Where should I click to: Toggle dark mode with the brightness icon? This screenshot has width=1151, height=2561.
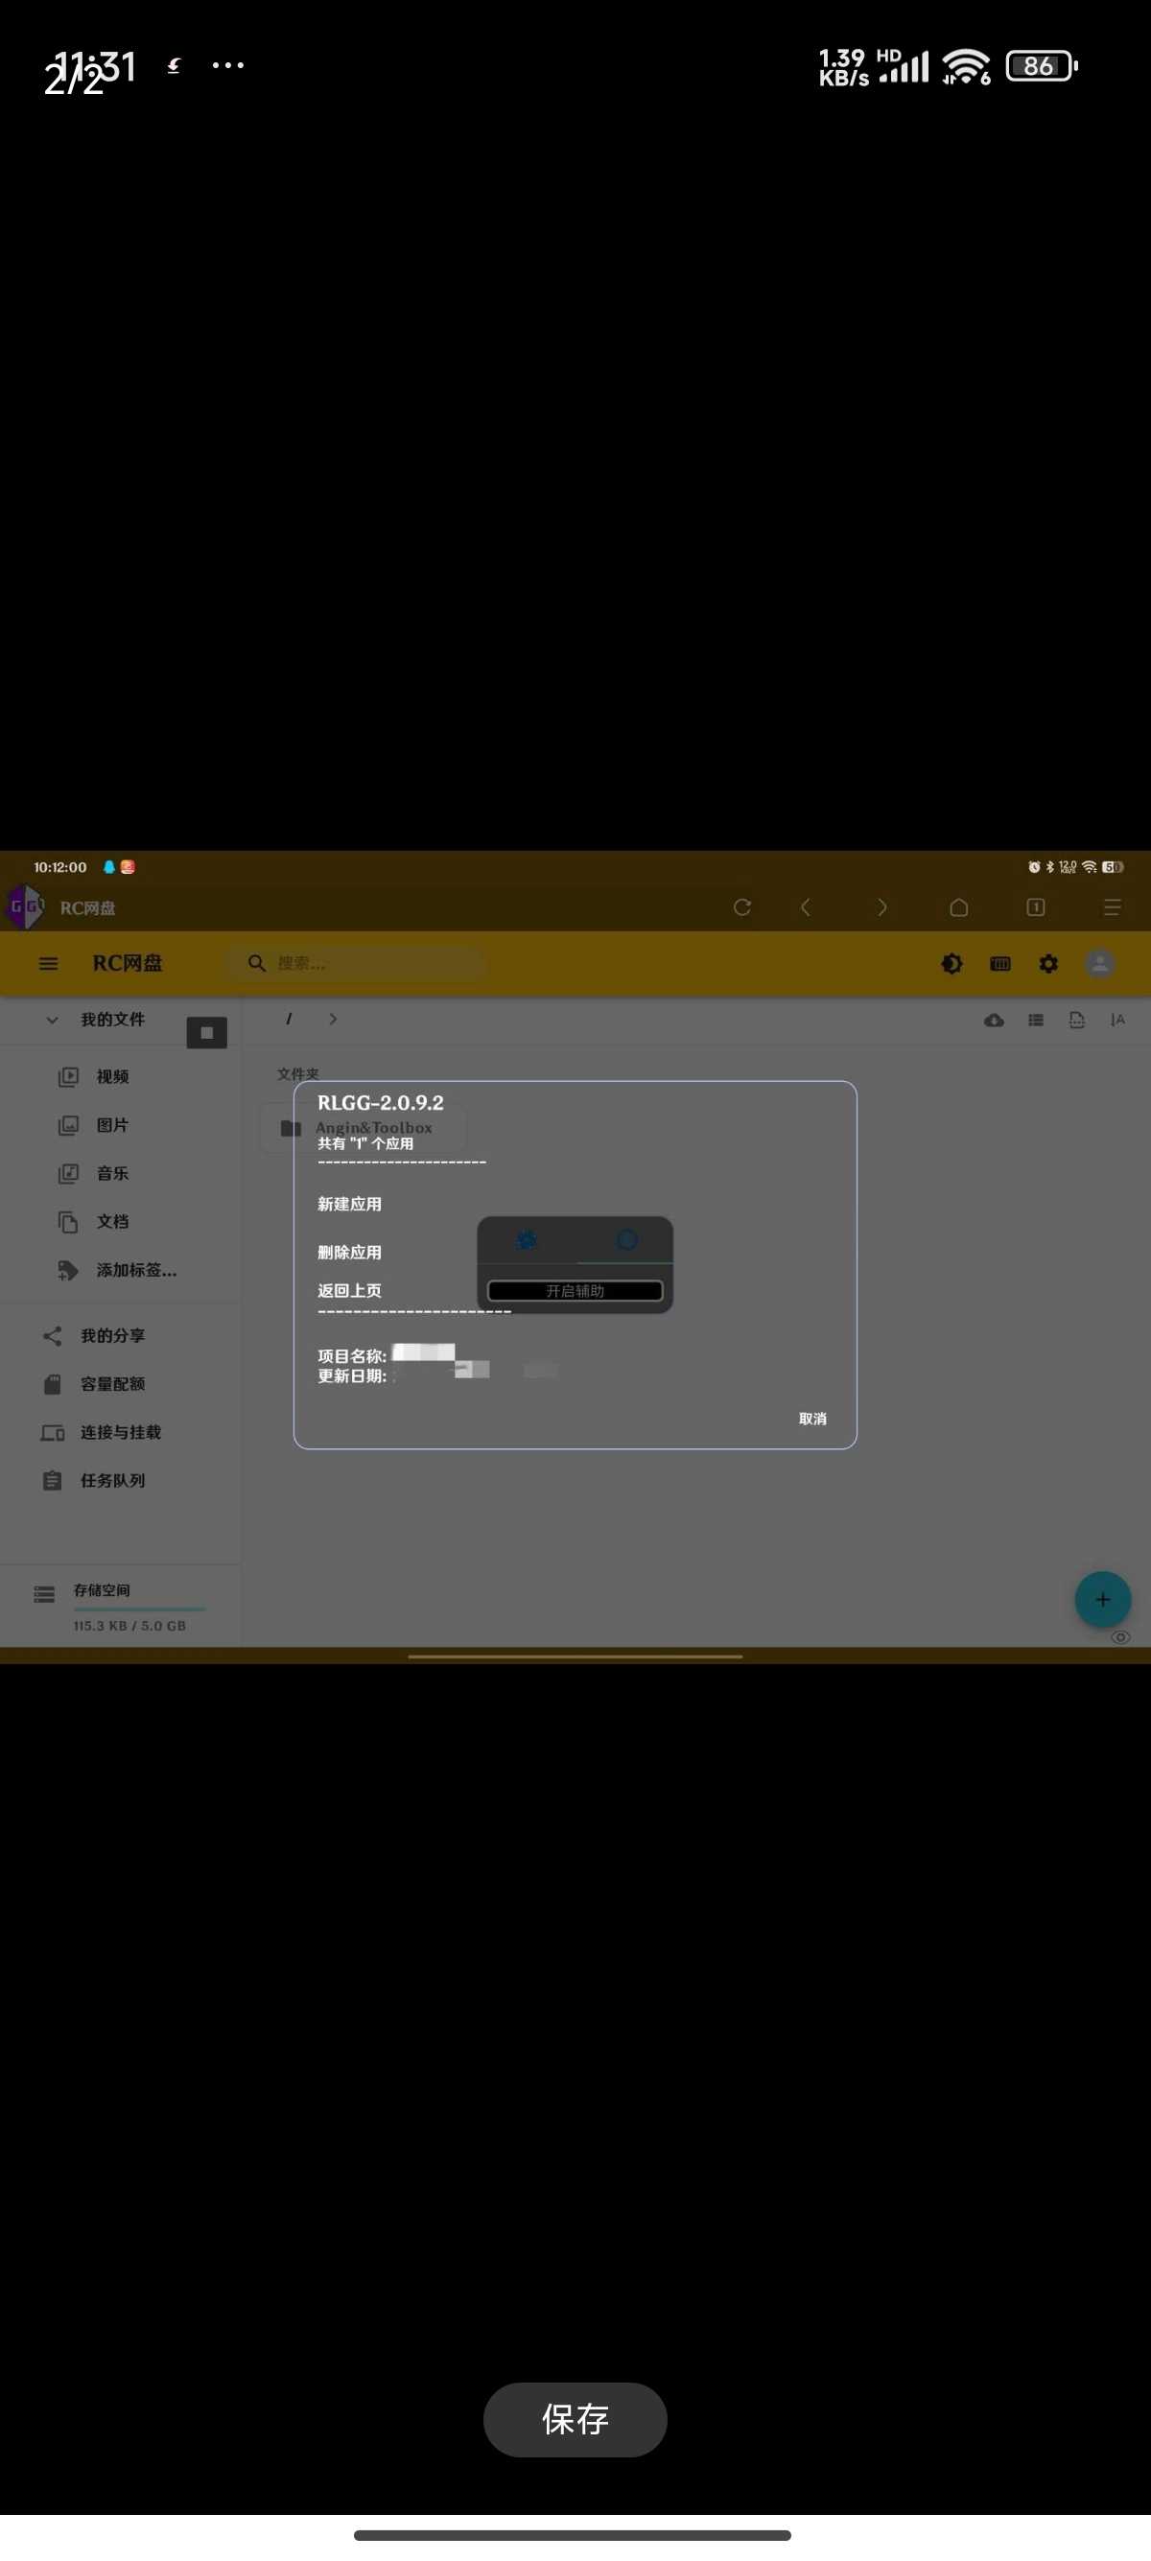pos(951,963)
